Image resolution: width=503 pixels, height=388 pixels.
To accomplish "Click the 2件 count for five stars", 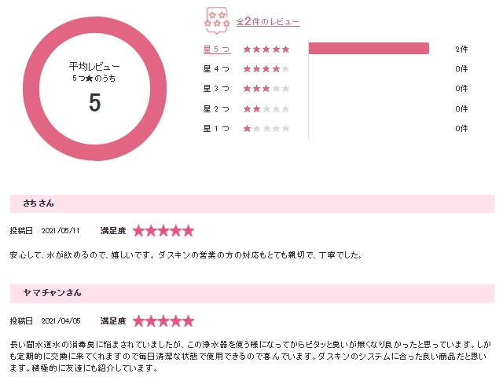I will tap(461, 49).
